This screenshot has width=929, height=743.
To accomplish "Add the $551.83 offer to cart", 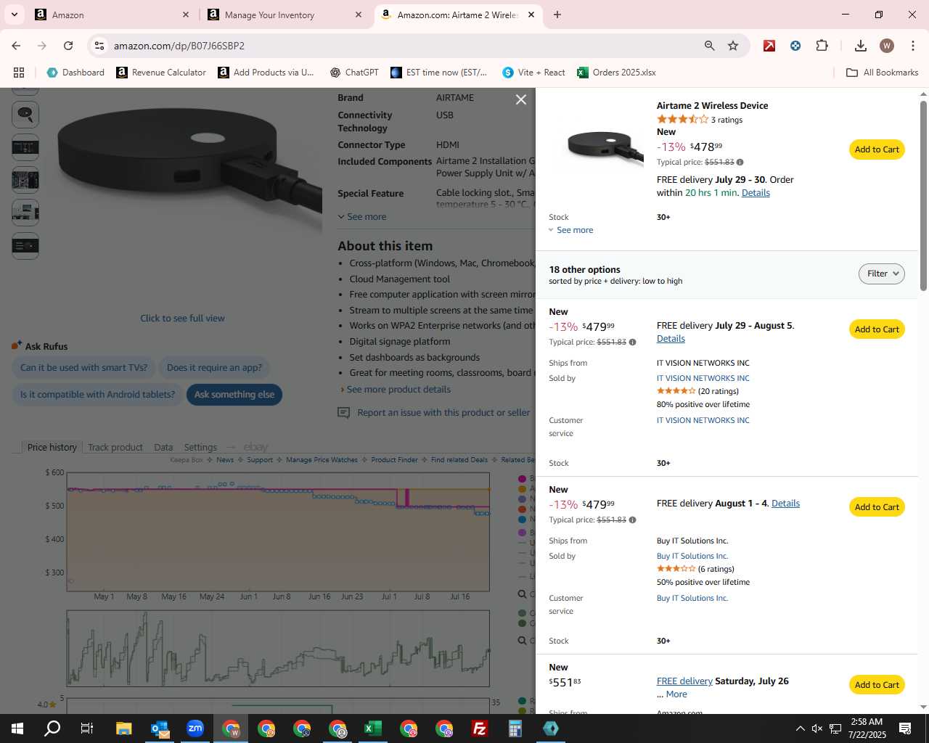I will [x=877, y=685].
